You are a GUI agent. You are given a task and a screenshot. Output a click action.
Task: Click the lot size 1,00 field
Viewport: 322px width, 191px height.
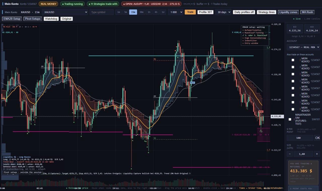tap(303, 154)
